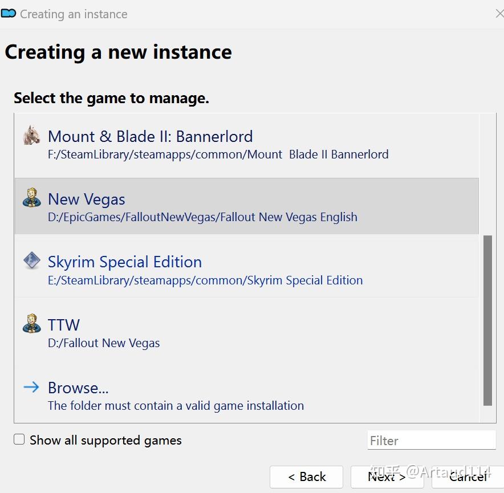Click the Mount & Blade horse icon
Viewport: 504px width, 493px height.
pos(31,135)
